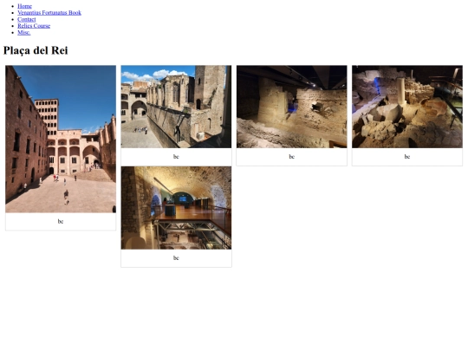The height and width of the screenshot is (351, 468).
Task: View the Gothic chapel and tower photo
Action: [176, 107]
